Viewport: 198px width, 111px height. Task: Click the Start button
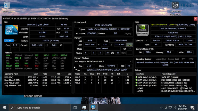click(x=4, y=107)
